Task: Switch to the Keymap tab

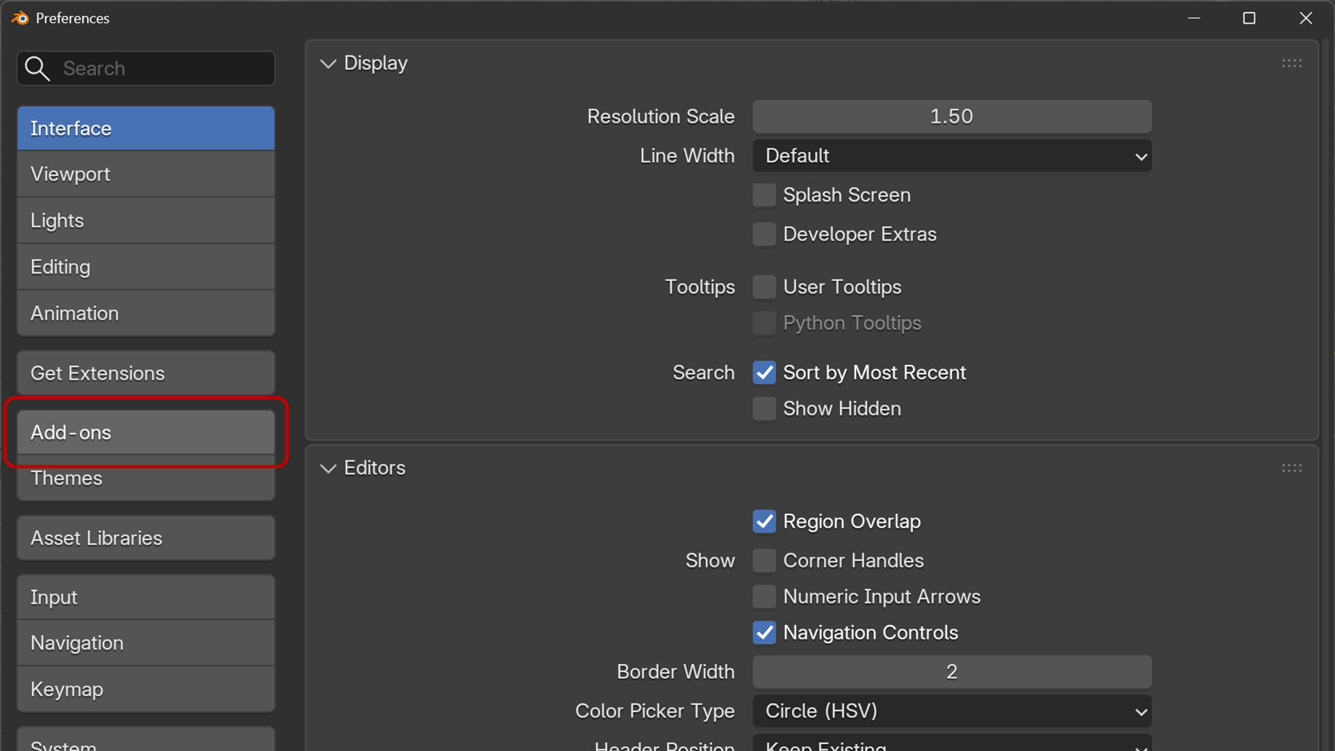Action: [x=146, y=689]
